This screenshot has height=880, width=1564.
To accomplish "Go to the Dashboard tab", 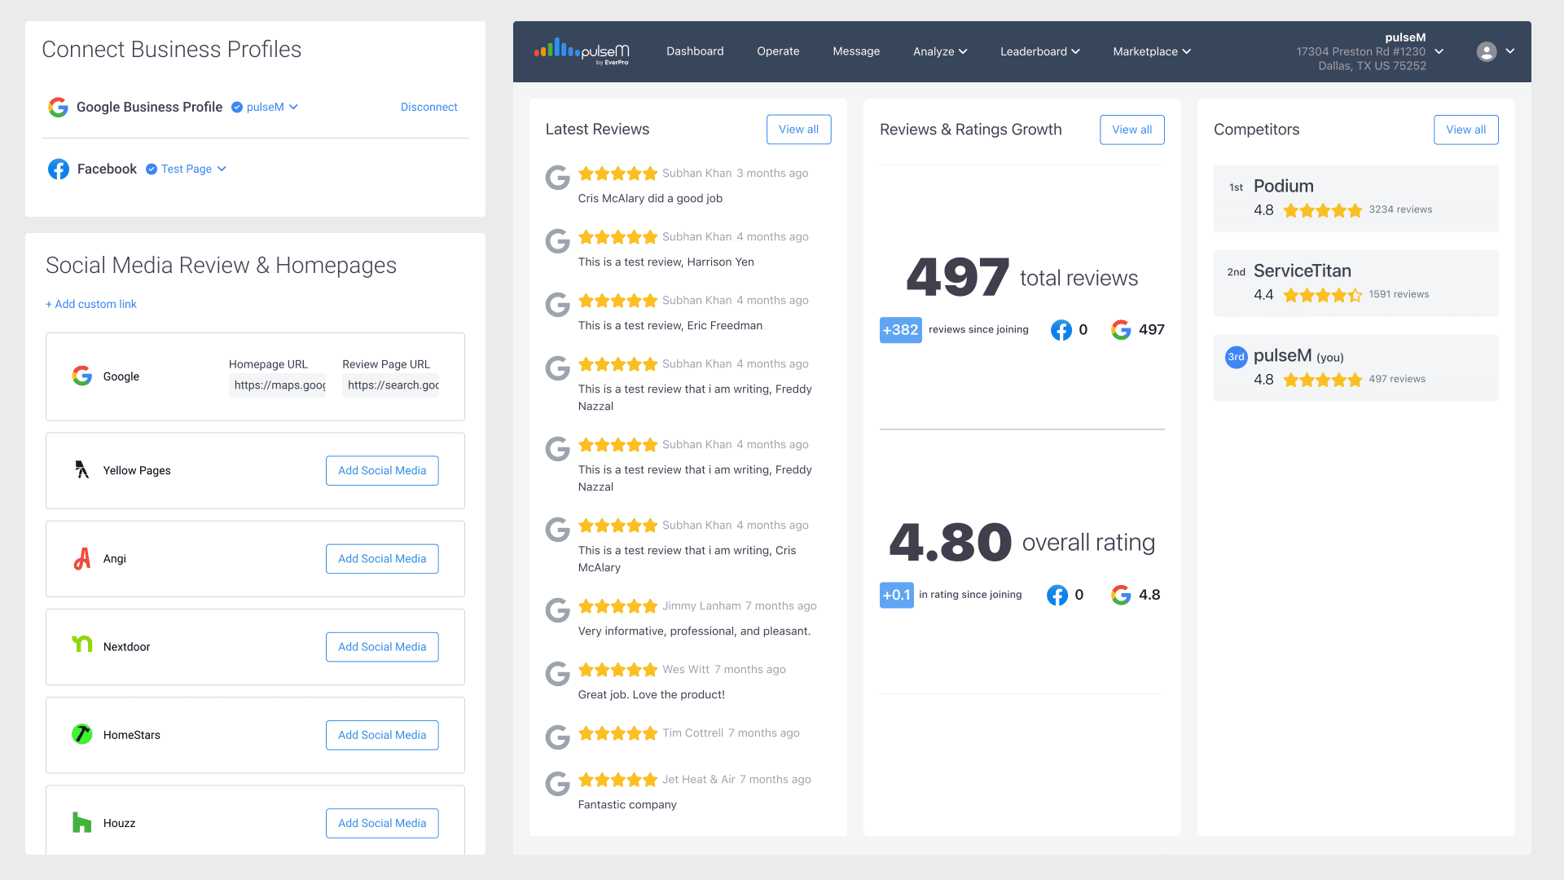I will 695,51.
